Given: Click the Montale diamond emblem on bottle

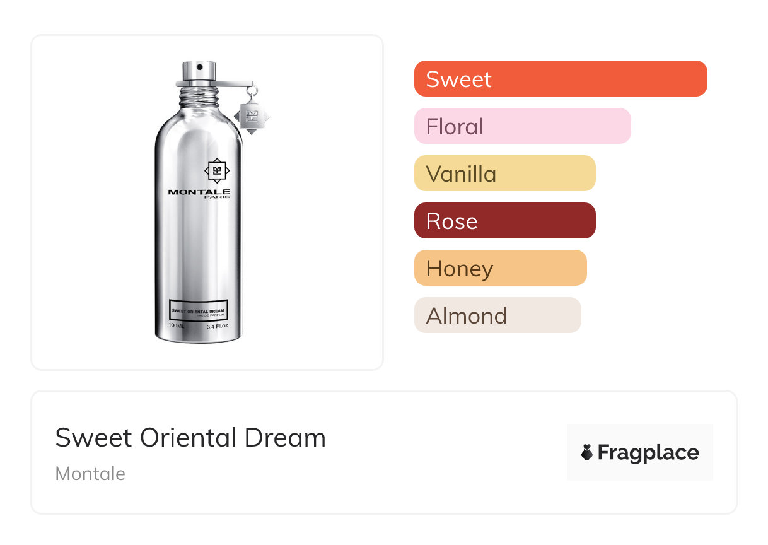Looking at the screenshot, I should (x=217, y=170).
